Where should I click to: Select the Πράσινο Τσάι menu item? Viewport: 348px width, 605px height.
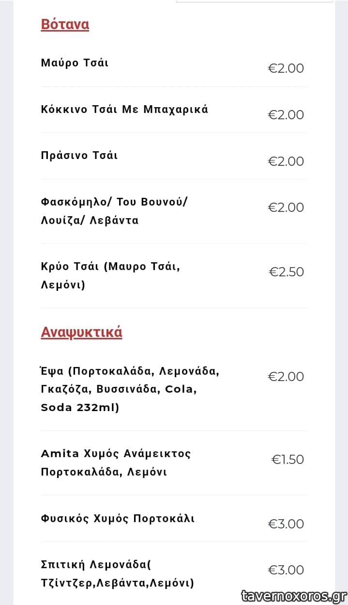coord(79,156)
